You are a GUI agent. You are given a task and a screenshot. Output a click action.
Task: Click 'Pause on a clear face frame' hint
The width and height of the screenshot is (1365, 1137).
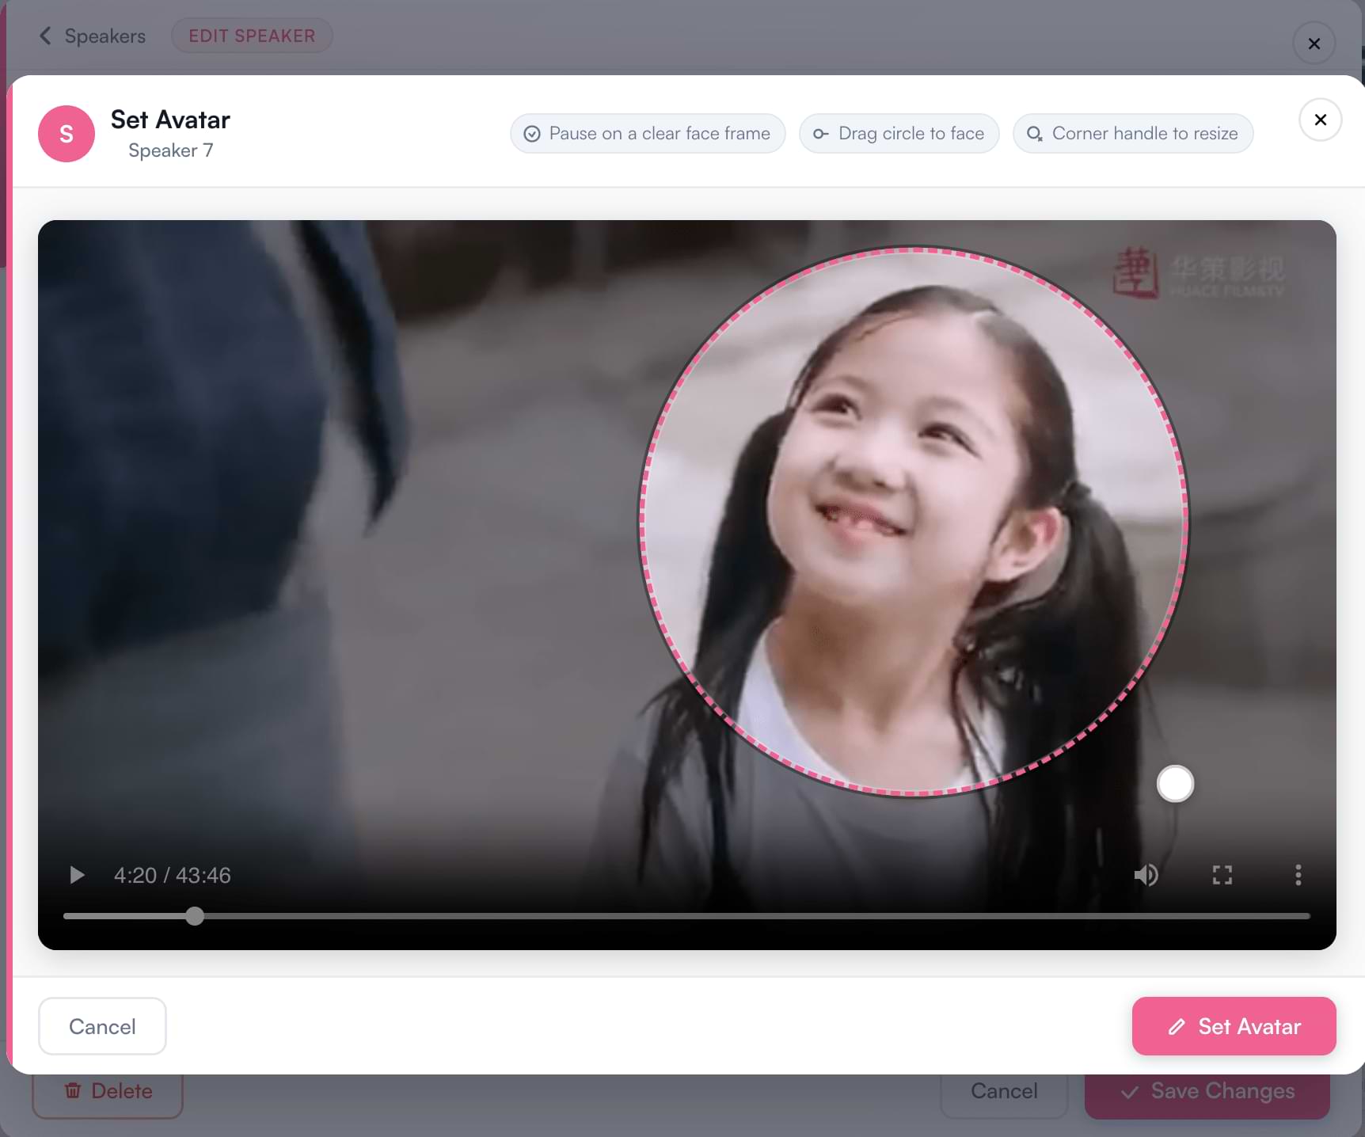click(x=648, y=134)
